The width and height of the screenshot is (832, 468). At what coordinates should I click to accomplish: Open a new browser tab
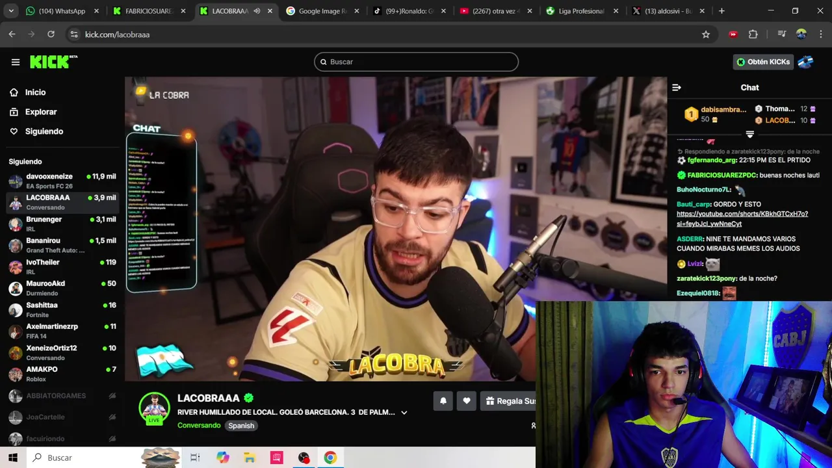[x=721, y=11]
